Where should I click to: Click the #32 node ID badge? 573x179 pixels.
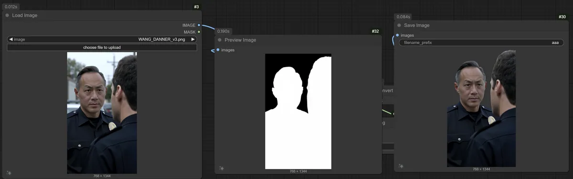point(375,31)
